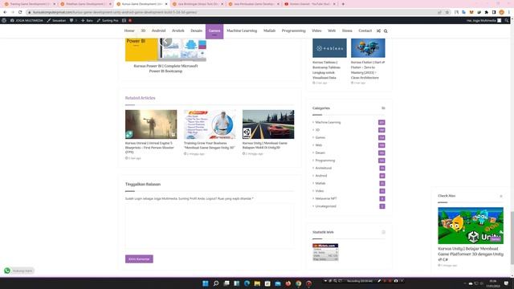Open JOGJA MULTIMEDIA site name in admin bar
The width and height of the screenshot is (514, 289).
tap(27, 20)
